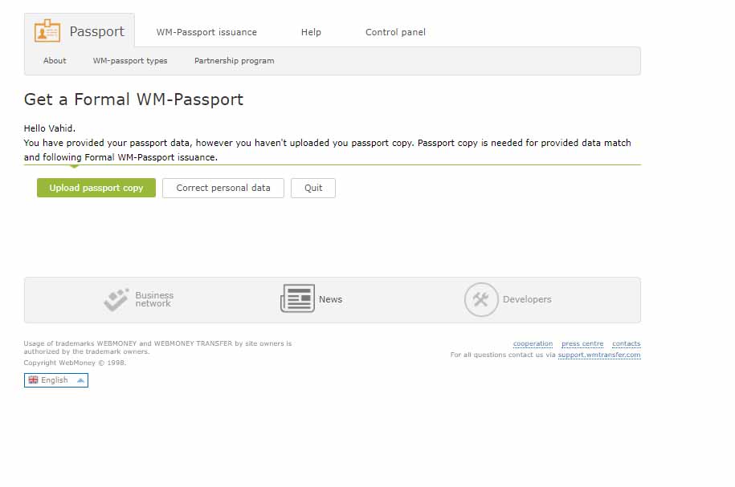
Task: Click the Business network checkmark icon
Action: click(x=116, y=300)
